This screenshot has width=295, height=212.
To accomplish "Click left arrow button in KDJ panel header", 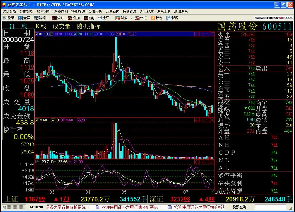I will pos(197,162).
